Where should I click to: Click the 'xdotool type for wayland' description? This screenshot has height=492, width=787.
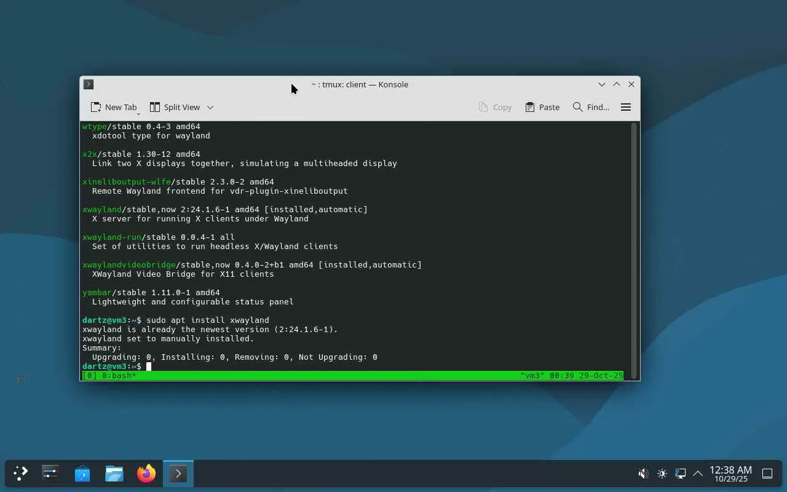[x=151, y=136]
